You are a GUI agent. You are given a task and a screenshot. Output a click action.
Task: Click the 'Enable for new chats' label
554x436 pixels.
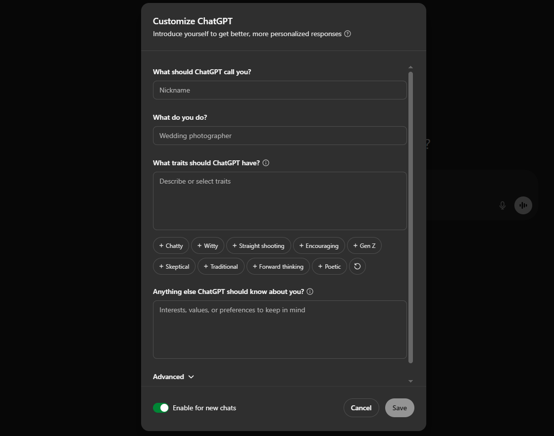pyautogui.click(x=204, y=408)
